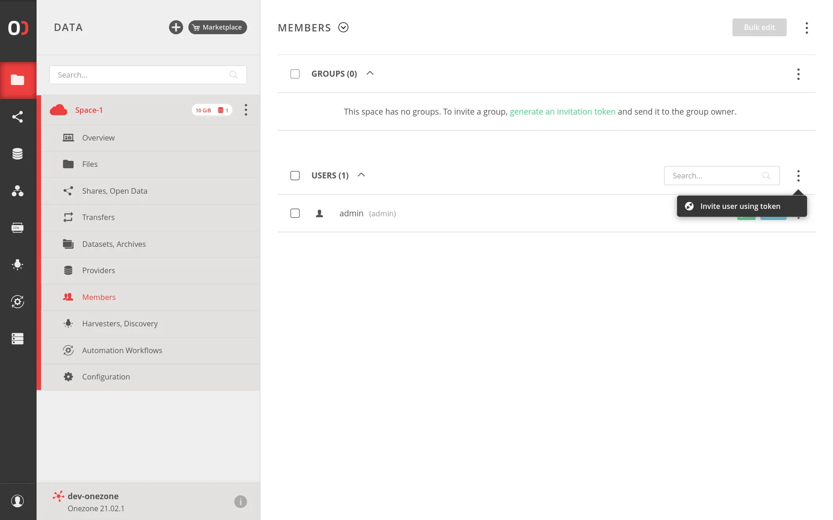Open the MEMBERS view dropdown chevron
Screen dimensions: 833x520
[343, 27]
